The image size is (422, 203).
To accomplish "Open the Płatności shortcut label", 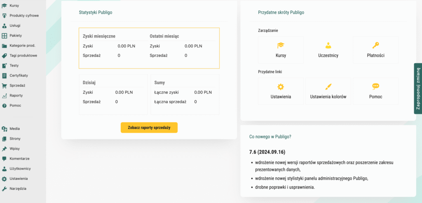I will click(x=375, y=56).
